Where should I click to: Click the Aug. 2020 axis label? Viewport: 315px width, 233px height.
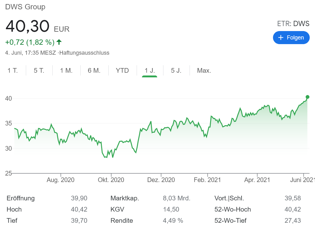[61, 180]
